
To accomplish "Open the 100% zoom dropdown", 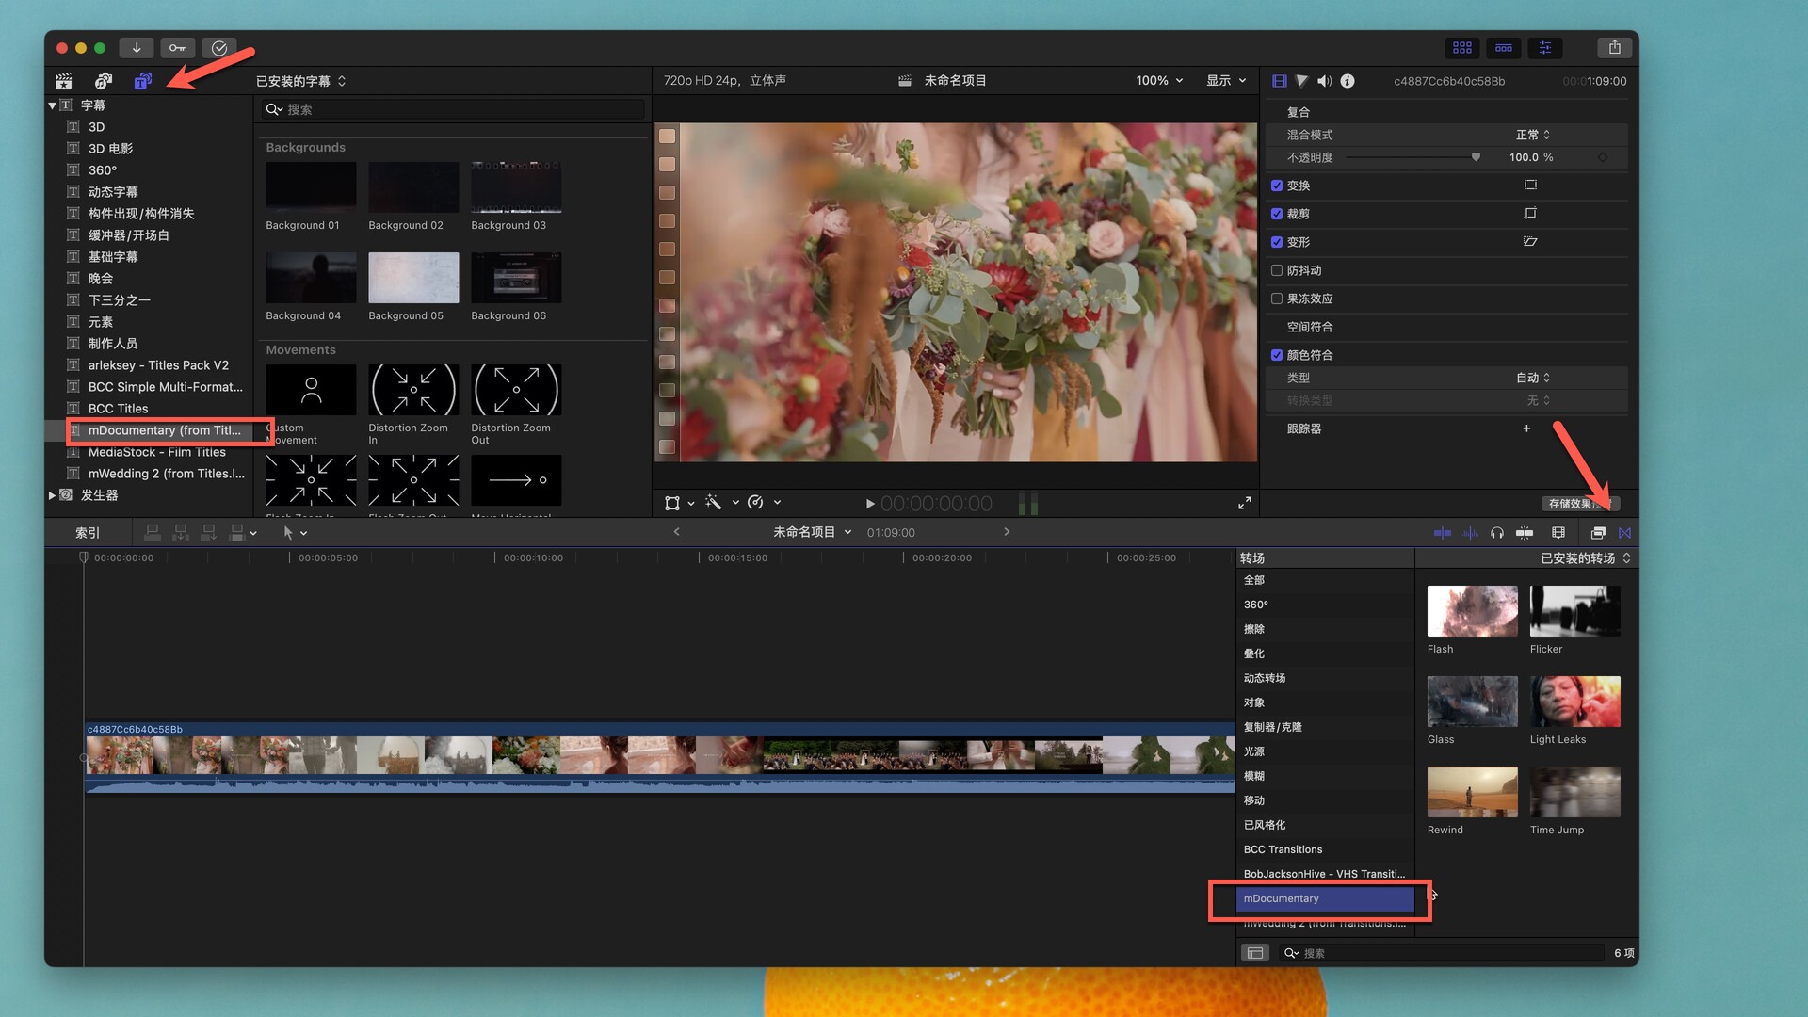I will pos(1159,81).
